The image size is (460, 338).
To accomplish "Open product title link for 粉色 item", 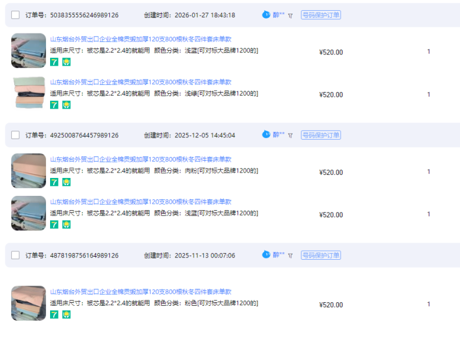I will point(140,292).
